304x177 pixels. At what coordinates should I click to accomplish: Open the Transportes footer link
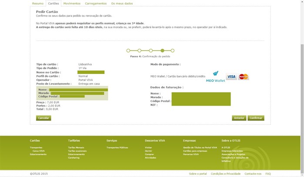[36, 147]
